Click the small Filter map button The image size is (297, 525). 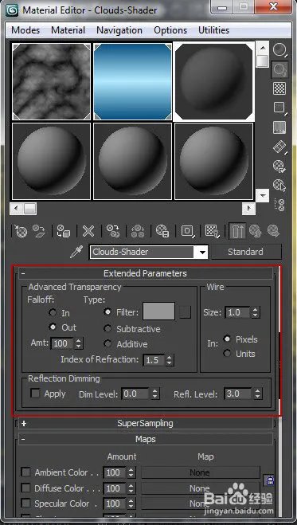(x=186, y=311)
